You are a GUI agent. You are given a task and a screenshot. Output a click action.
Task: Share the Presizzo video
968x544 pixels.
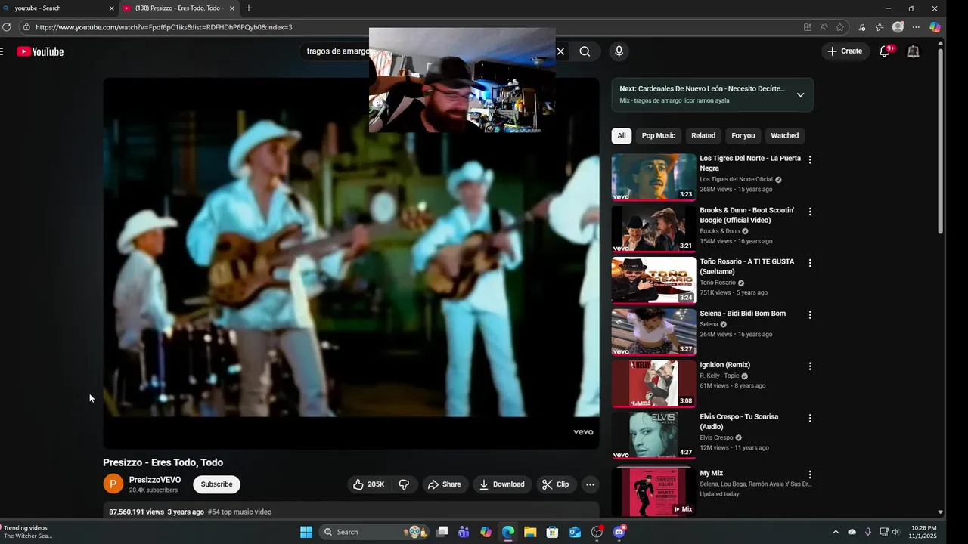(x=445, y=484)
